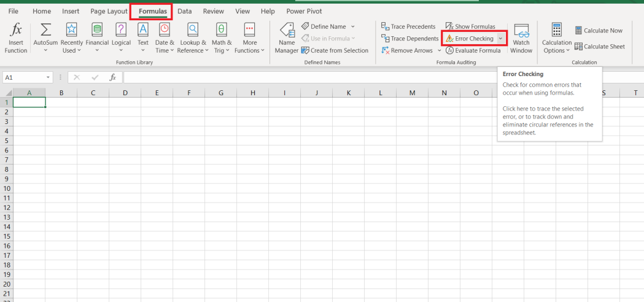The image size is (644, 302).
Task: Click the formula bar cancel X
Action: [x=77, y=77]
